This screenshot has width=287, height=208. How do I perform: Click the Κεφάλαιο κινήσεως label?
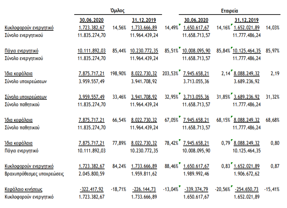click(23, 189)
